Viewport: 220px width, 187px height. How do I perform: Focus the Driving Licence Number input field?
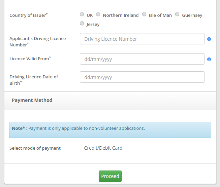tap(142, 39)
